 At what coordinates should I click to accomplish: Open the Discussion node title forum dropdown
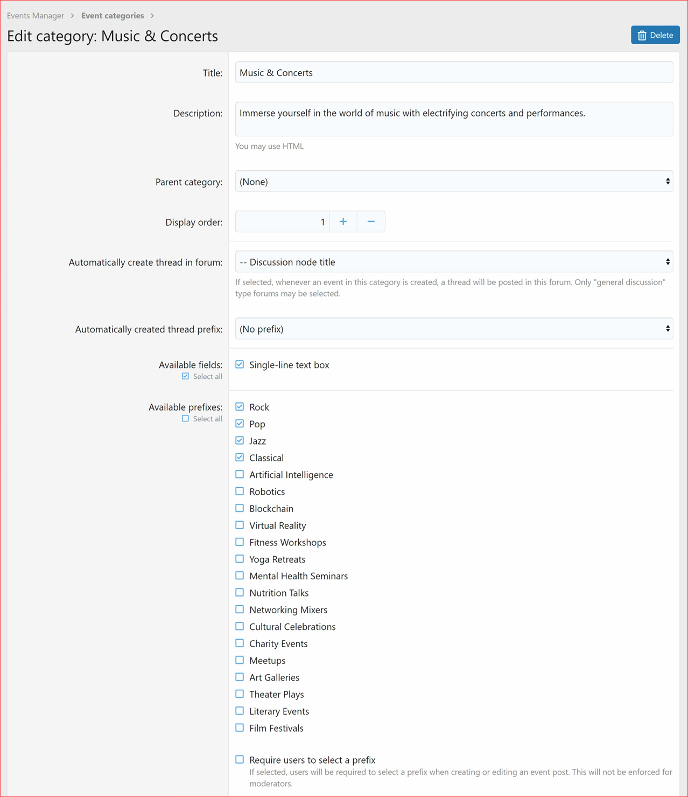click(453, 261)
